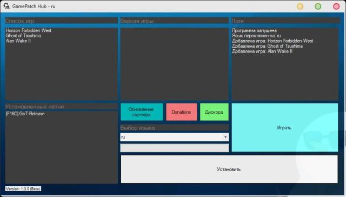Screen dimensions: 346x197
Task: Select the [F16C] GoT-Release installed patch
Action: click(25, 114)
